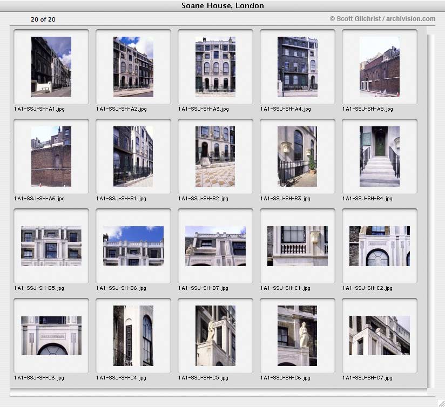Click the filename 1A1-SSJ-SH-A1.jpg
445x407 pixels.
(x=39, y=109)
